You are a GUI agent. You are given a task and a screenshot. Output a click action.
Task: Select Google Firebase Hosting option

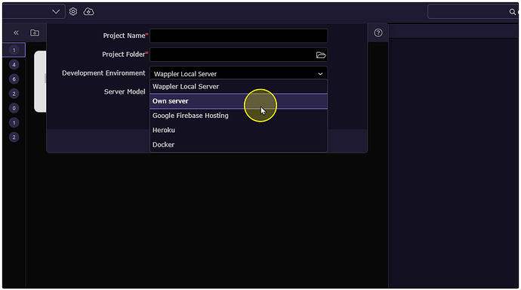(x=239, y=116)
